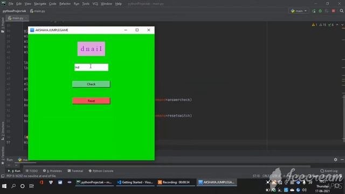Click the Cortana circle icon in taskbar
This screenshot has width=345, height=194.
pos(23,186)
